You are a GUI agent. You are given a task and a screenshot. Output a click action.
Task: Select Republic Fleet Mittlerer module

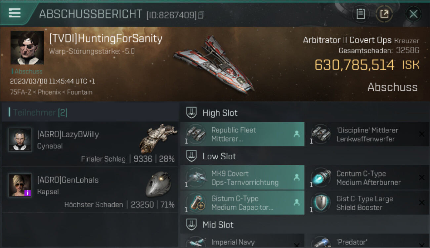click(242, 134)
